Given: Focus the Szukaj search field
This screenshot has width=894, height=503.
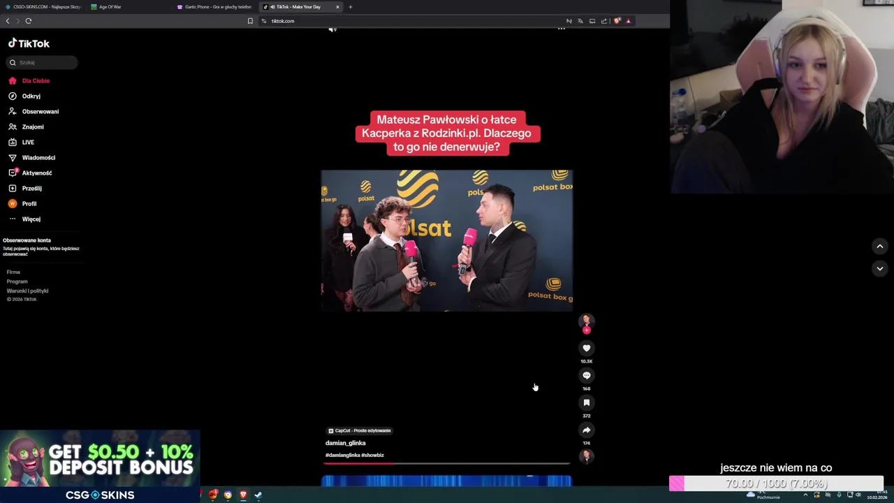Looking at the screenshot, I should 42,62.
